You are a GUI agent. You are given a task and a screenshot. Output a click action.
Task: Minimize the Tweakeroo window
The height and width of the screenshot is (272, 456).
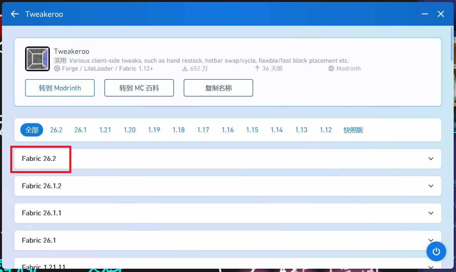[x=425, y=14]
